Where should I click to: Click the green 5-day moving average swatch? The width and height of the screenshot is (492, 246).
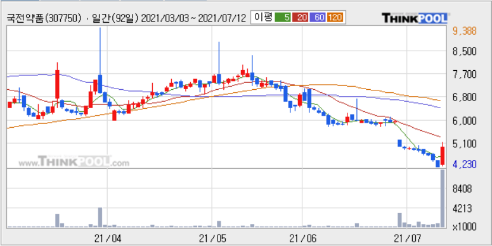click(x=282, y=18)
